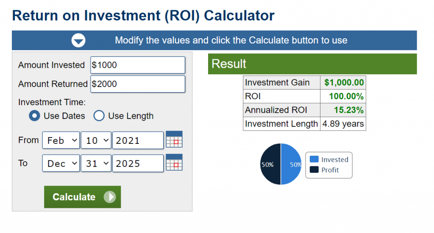Screen dimensions: 434x233
Task: Click the blue Invested legend swatch
Action: point(314,159)
